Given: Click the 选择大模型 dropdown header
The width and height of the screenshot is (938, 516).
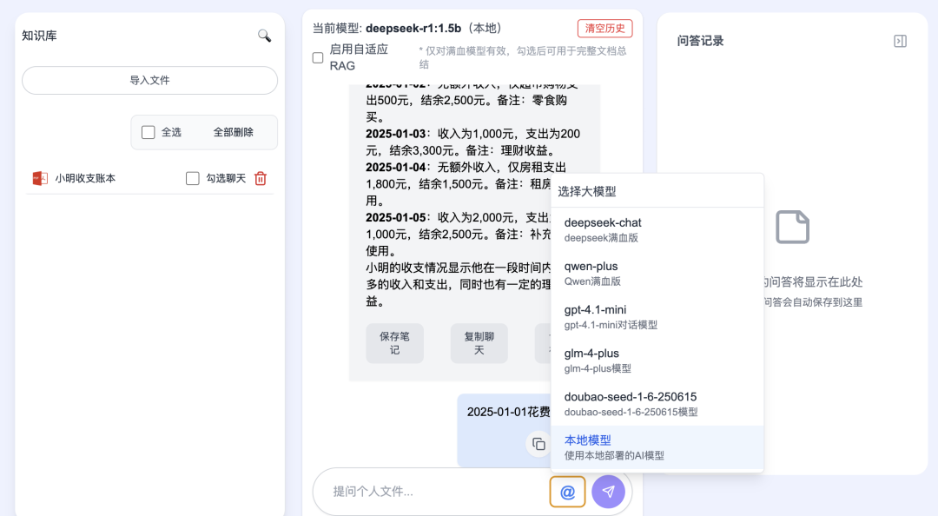Looking at the screenshot, I should click(x=657, y=192).
